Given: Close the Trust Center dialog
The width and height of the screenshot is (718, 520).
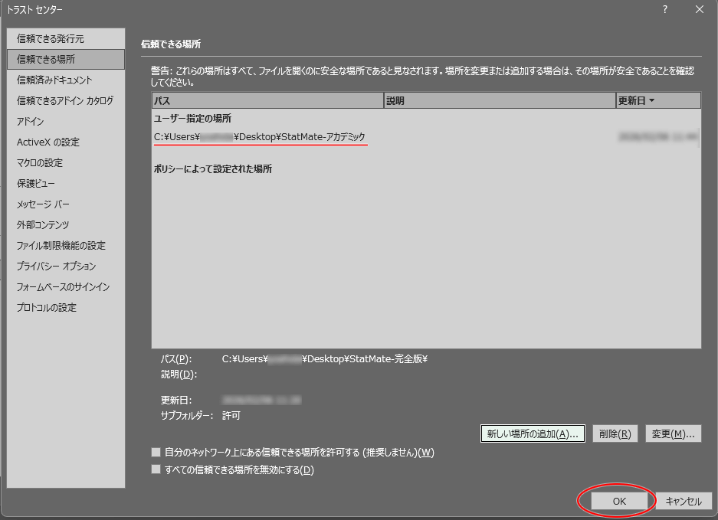Looking at the screenshot, I should 699,9.
